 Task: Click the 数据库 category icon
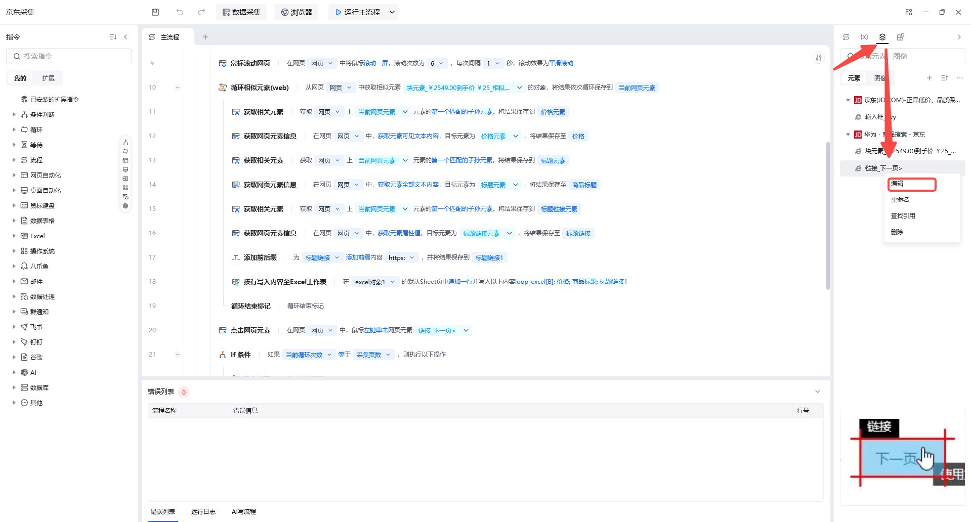click(24, 387)
